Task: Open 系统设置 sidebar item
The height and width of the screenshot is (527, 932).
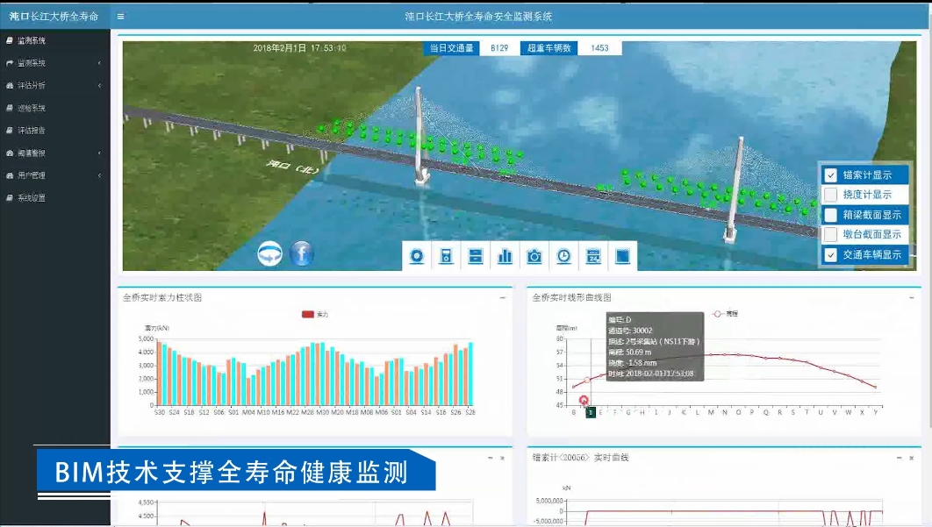Action: (x=54, y=198)
